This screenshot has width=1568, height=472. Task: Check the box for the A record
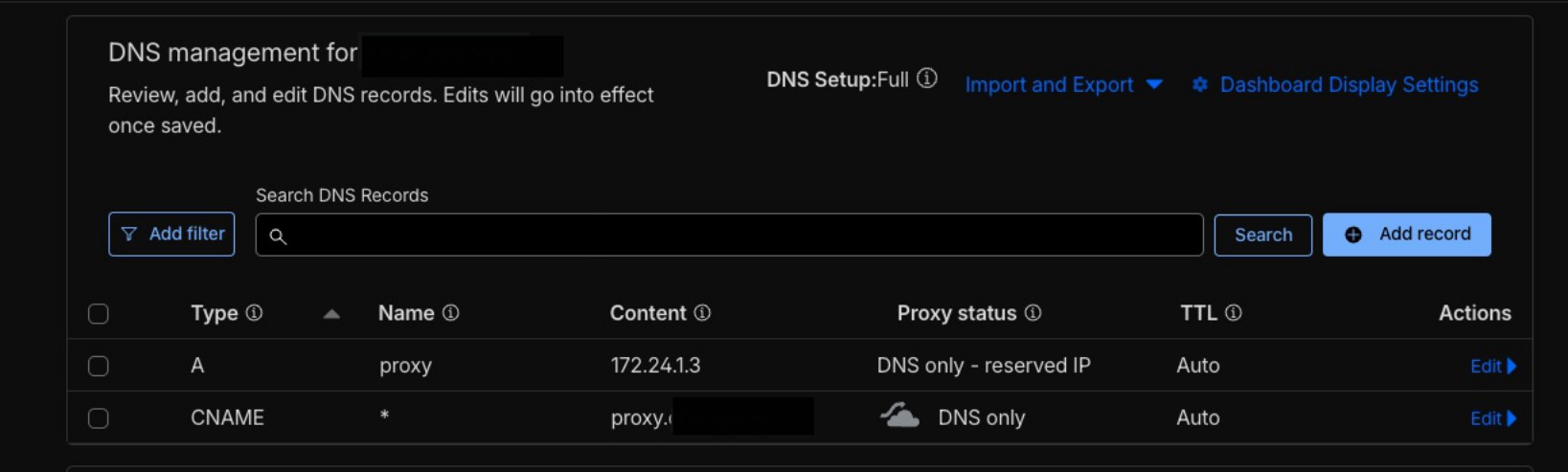[98, 366]
